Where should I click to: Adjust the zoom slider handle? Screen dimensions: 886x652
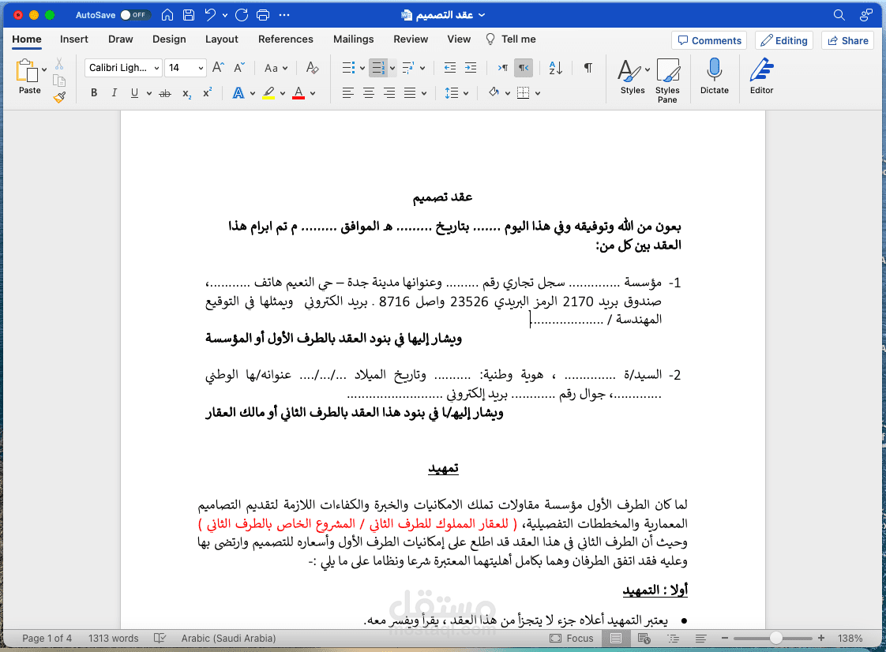[x=775, y=638]
